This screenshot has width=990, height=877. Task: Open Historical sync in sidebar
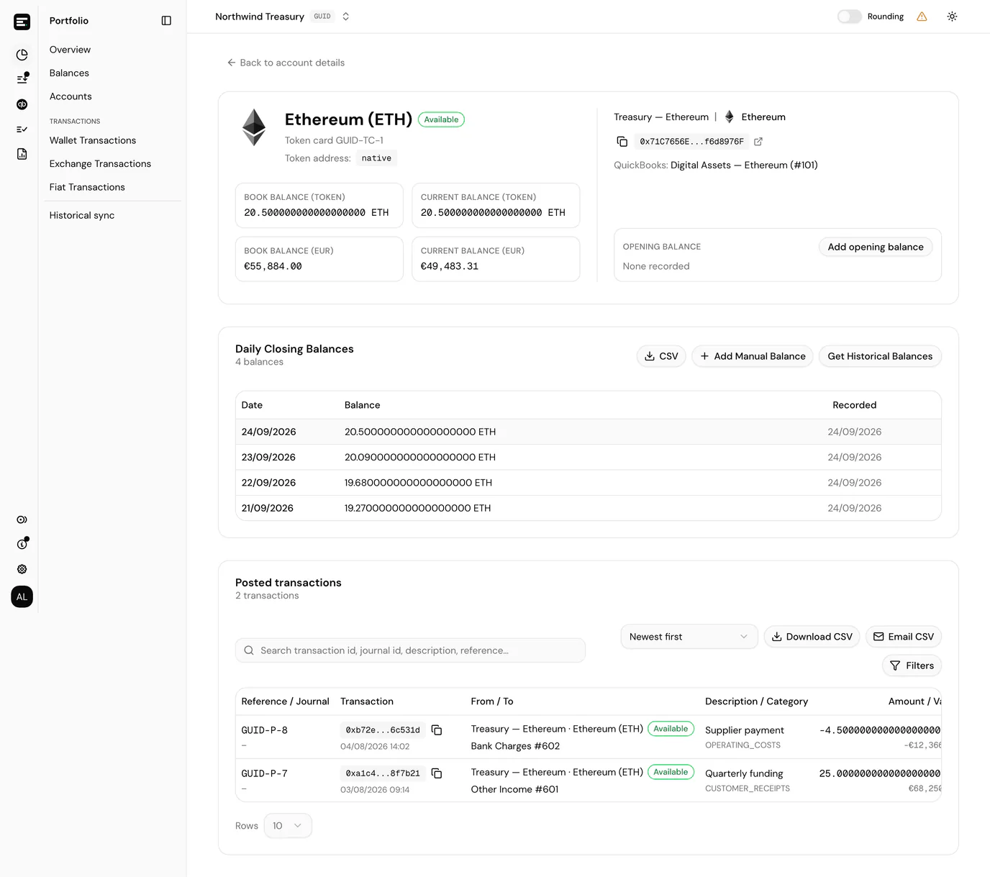click(82, 215)
